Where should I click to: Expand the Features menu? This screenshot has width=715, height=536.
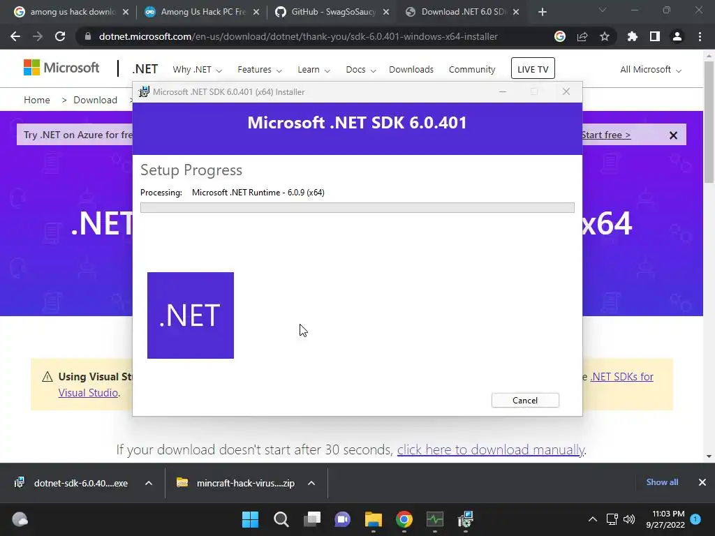(260, 70)
